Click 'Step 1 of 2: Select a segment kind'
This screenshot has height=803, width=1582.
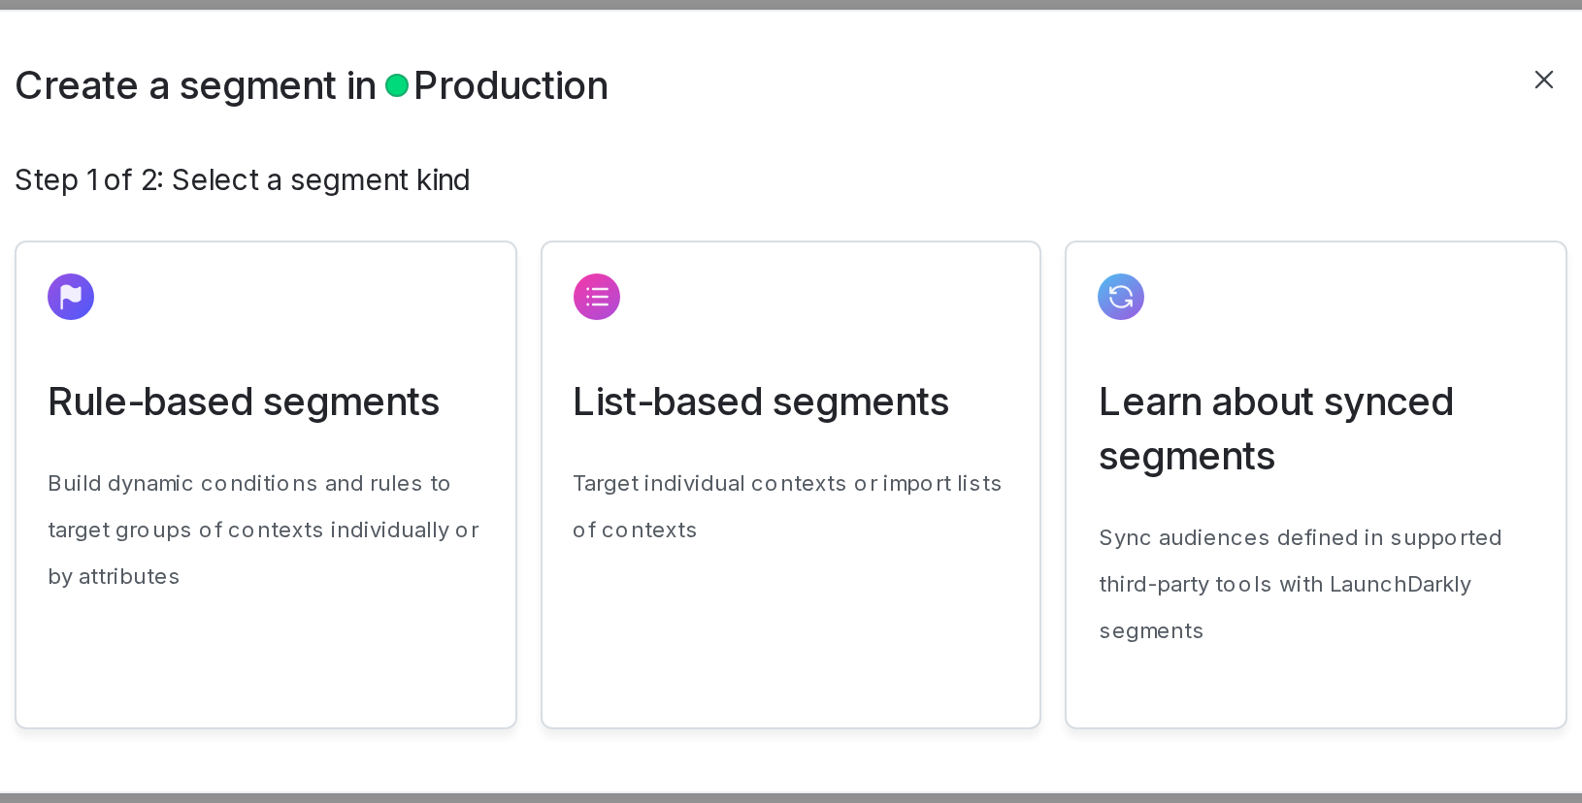243,180
